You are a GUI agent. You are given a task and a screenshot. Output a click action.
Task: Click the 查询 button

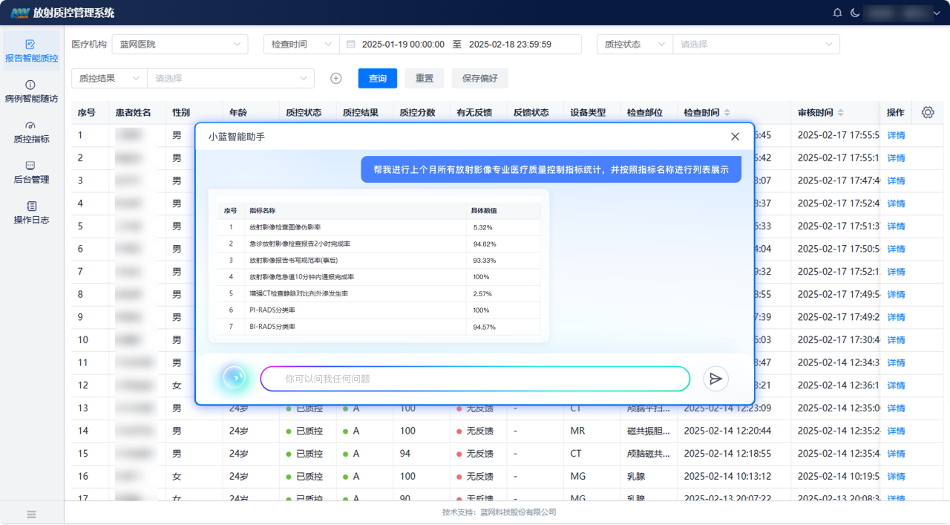(377, 78)
